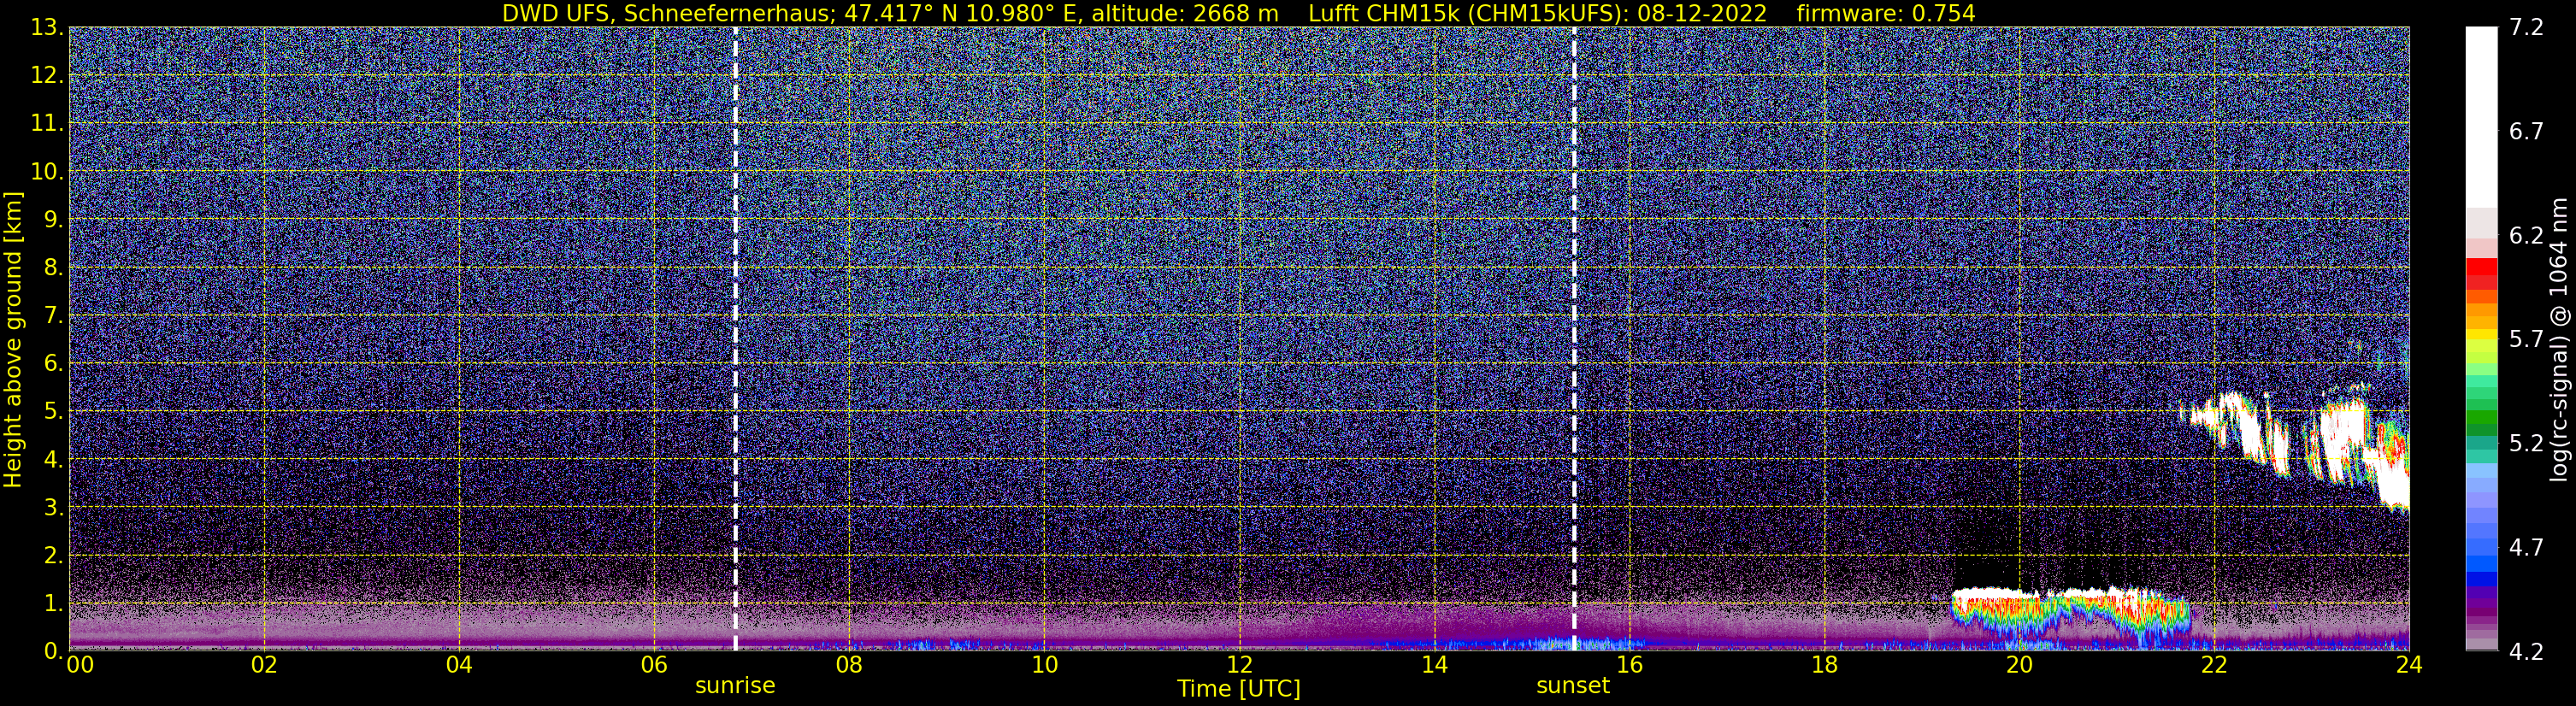Click the white dashed sunset line
This screenshot has width=2576, height=706.
click(1574, 339)
